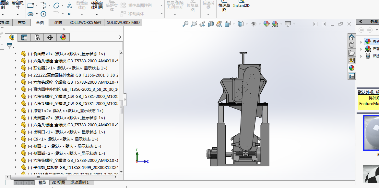This screenshot has height=188, width=379.
Task: Switch to the 运动算例 1 tab
Action: point(79,183)
